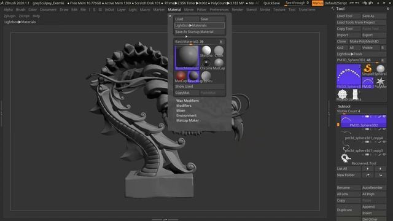The image size is (393, 221).
Task: Toggle eye visibility on PM3D_Sphere3D2 subtool
Action: 384,117
